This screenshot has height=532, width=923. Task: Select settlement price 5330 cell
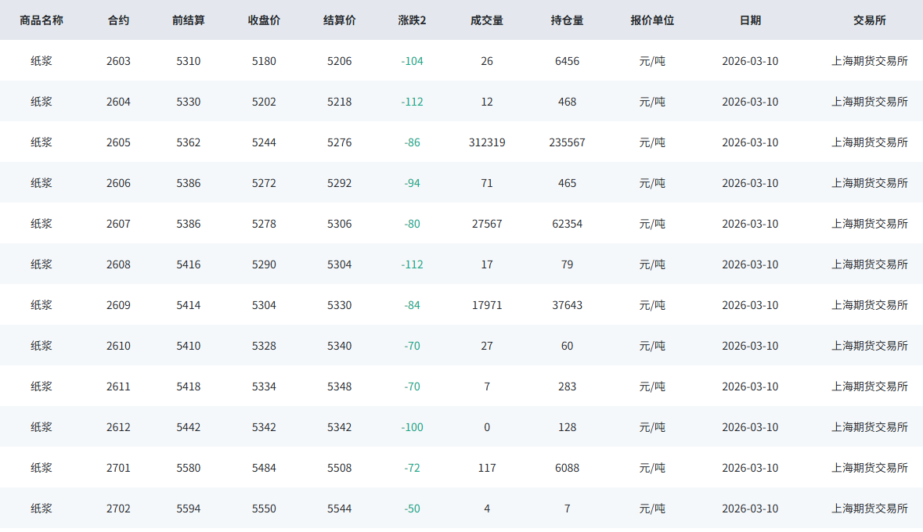(339, 305)
